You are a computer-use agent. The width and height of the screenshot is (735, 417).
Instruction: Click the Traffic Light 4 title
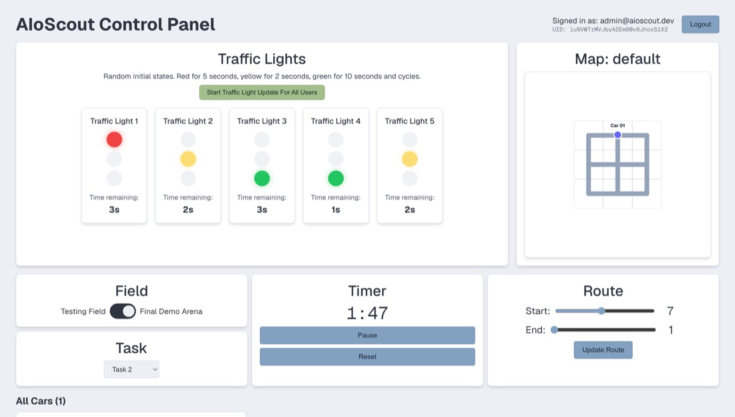pyautogui.click(x=336, y=121)
